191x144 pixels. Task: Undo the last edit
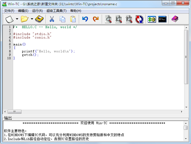pos(85,19)
